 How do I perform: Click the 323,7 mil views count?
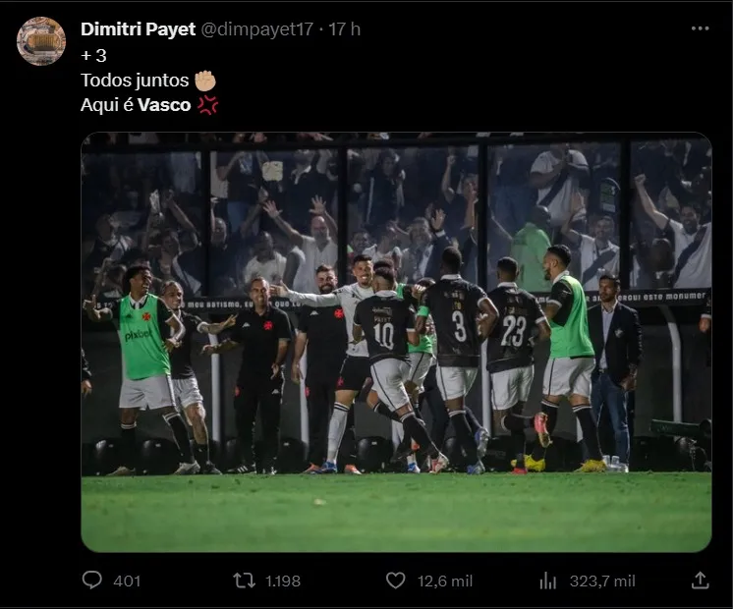click(x=602, y=581)
